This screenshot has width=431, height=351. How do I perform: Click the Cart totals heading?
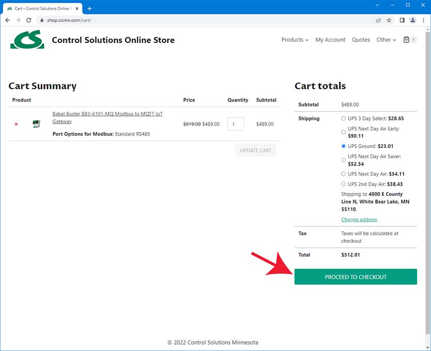click(320, 86)
